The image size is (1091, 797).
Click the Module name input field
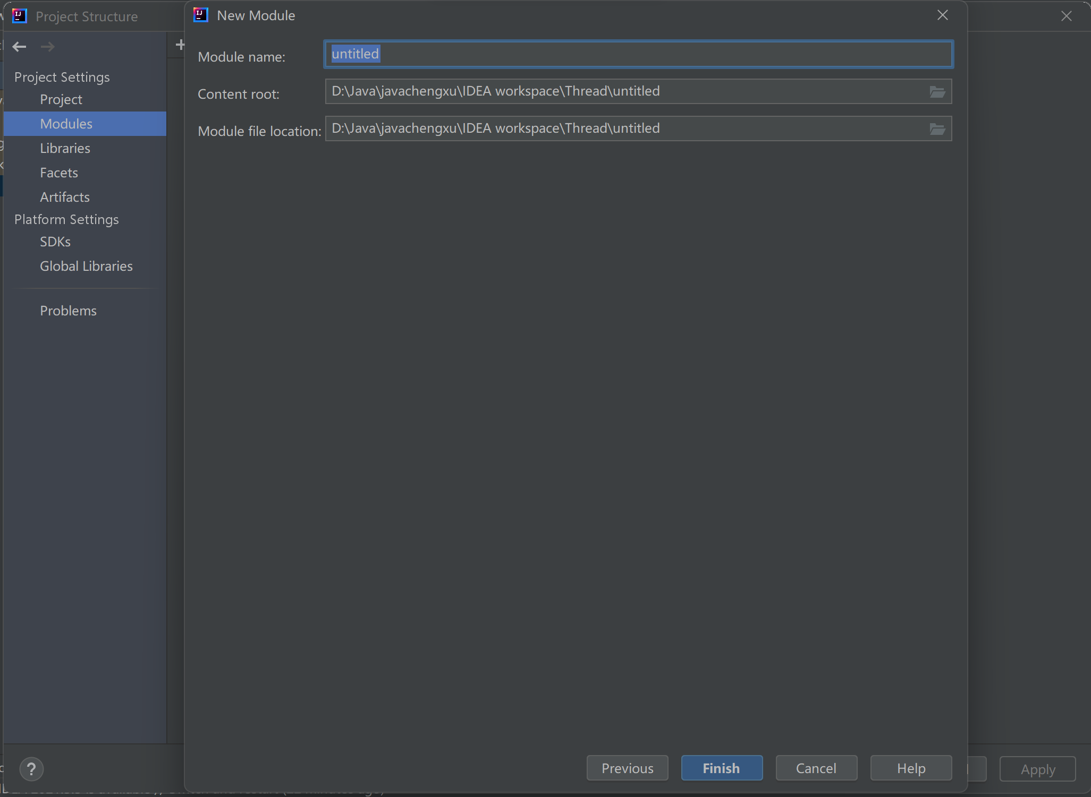pyautogui.click(x=638, y=54)
